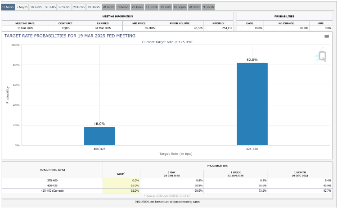This screenshot has height=208, width=337.
Task: Click the 1 WEEK column header
Action: click(x=236, y=173)
